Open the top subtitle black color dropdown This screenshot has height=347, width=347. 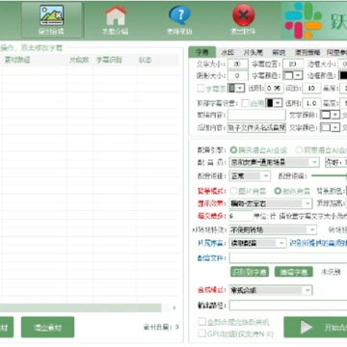tap(274, 103)
